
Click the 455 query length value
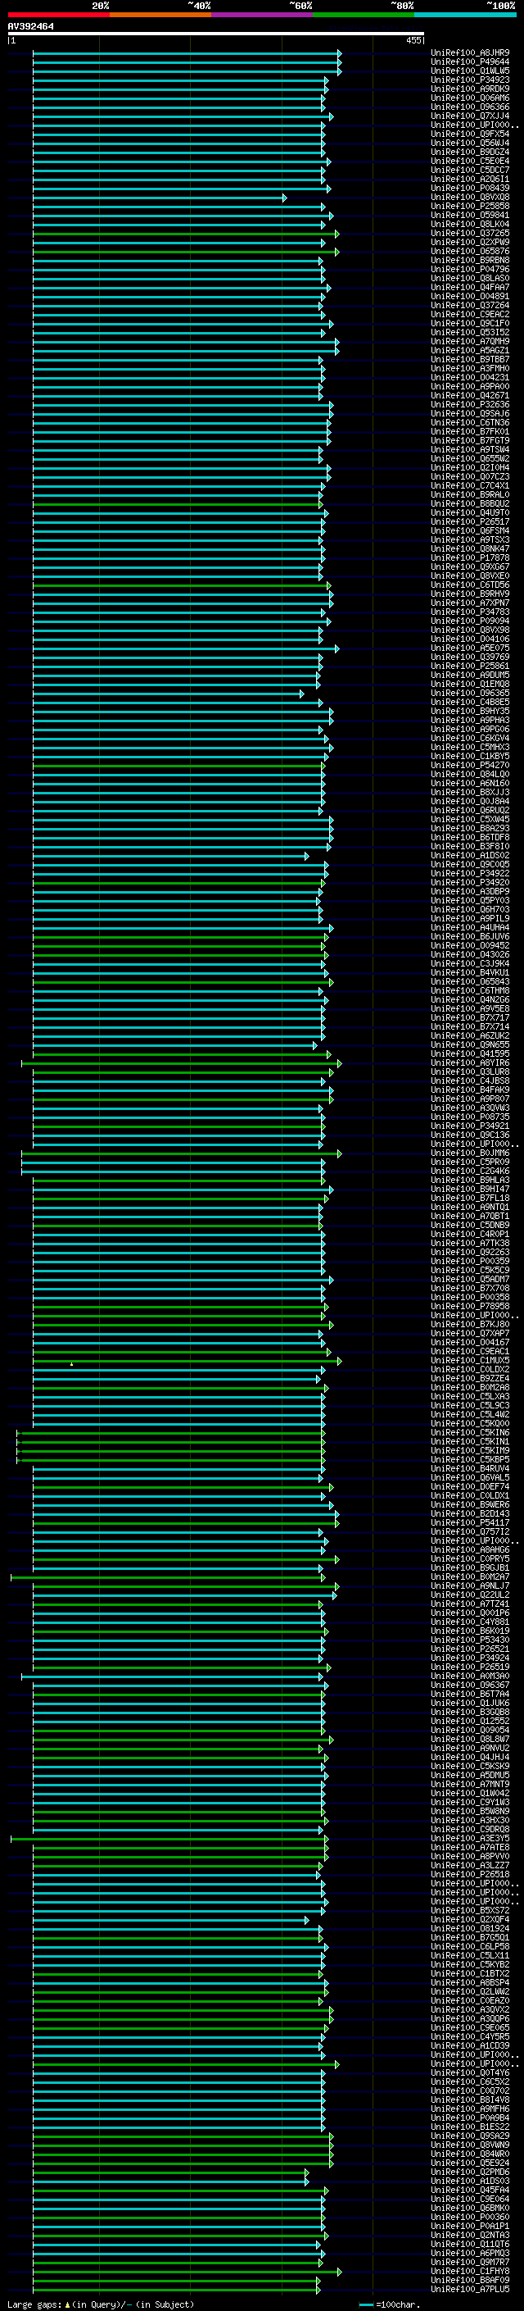click(x=413, y=40)
